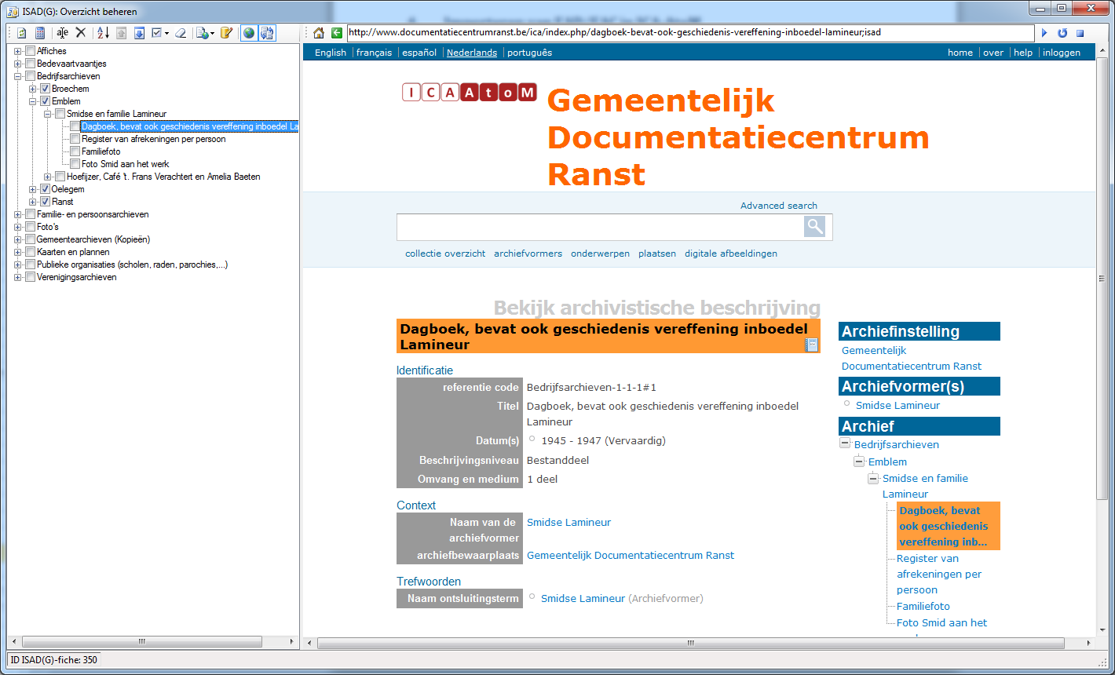
Task: Uncheck the Emblem checkbox in the tree
Action: [x=45, y=101]
